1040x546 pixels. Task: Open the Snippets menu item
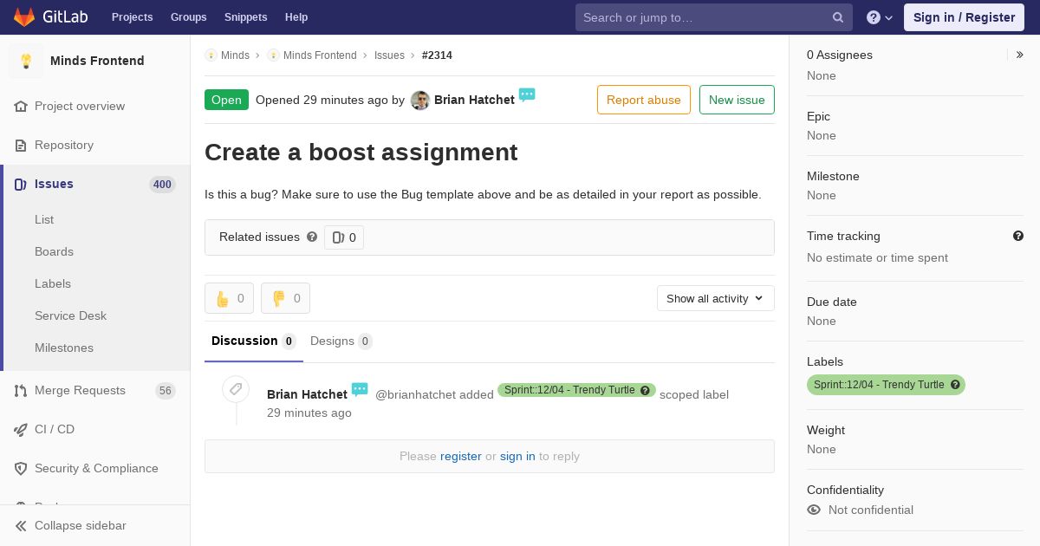[246, 17]
